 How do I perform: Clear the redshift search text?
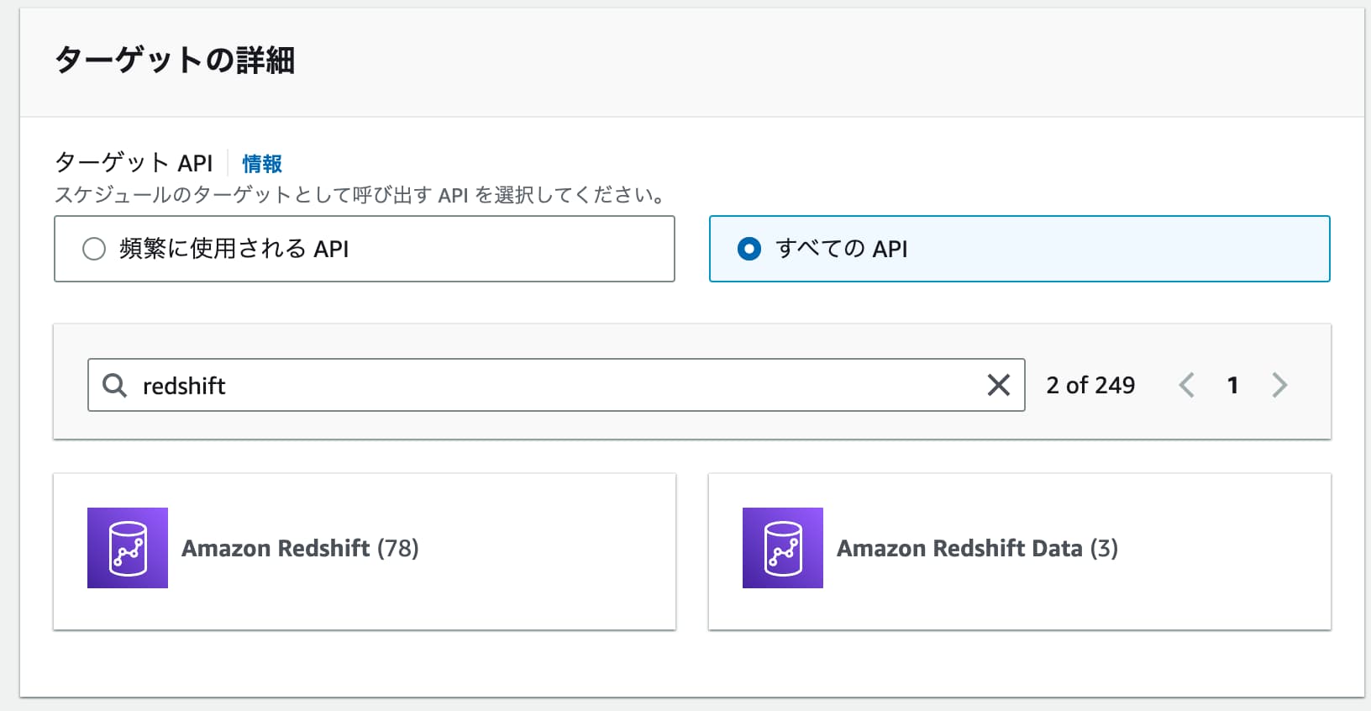point(998,385)
